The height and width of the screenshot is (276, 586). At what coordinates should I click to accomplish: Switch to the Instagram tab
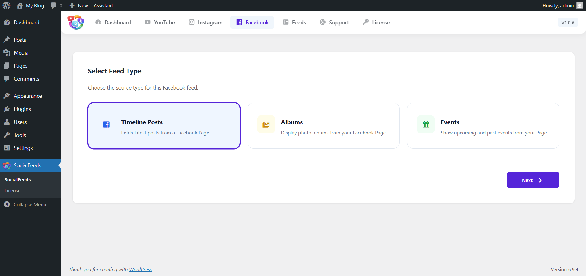(x=205, y=22)
